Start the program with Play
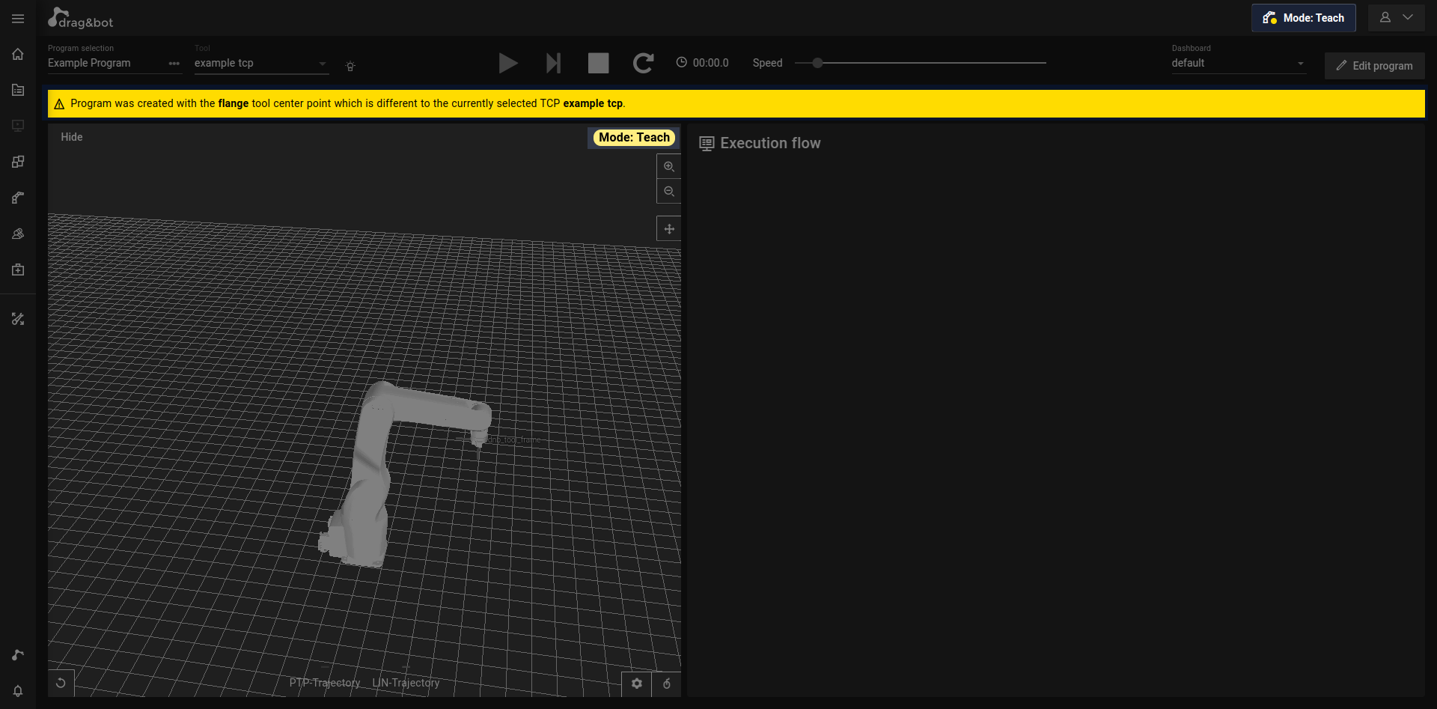Screen dimensions: 1437x709 tap(508, 63)
